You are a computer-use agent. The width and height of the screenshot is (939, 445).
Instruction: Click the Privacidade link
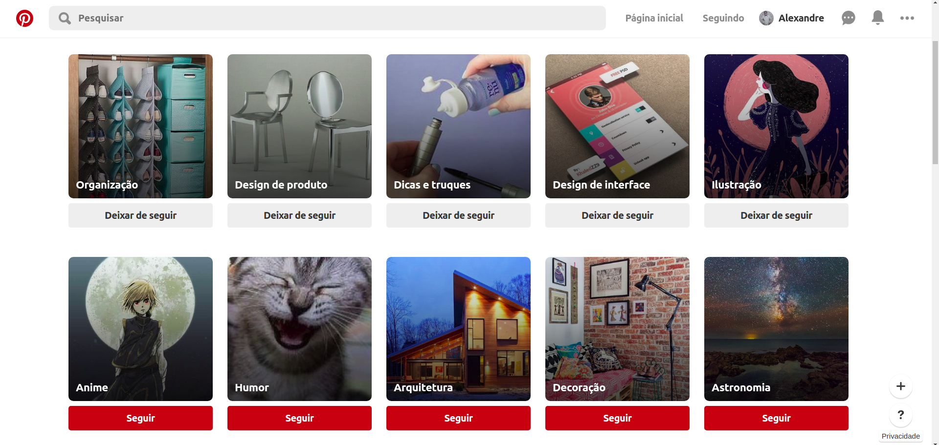(901, 436)
